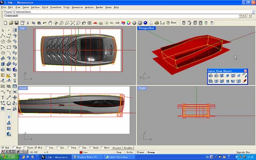Image resolution: width=256 pixels, height=160 pixels.
Task: Enable the Near osnap checkbox
Action: point(14,148)
